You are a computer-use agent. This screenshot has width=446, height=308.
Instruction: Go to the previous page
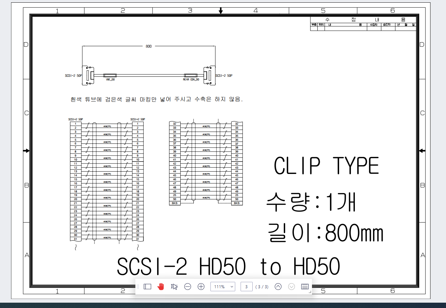[x=278, y=287]
